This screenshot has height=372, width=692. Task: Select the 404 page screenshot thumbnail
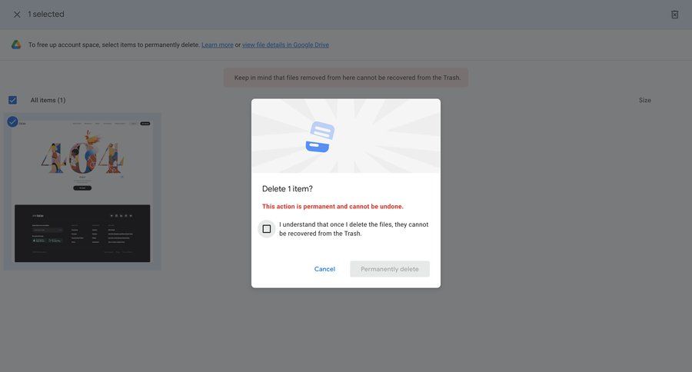(x=82, y=192)
